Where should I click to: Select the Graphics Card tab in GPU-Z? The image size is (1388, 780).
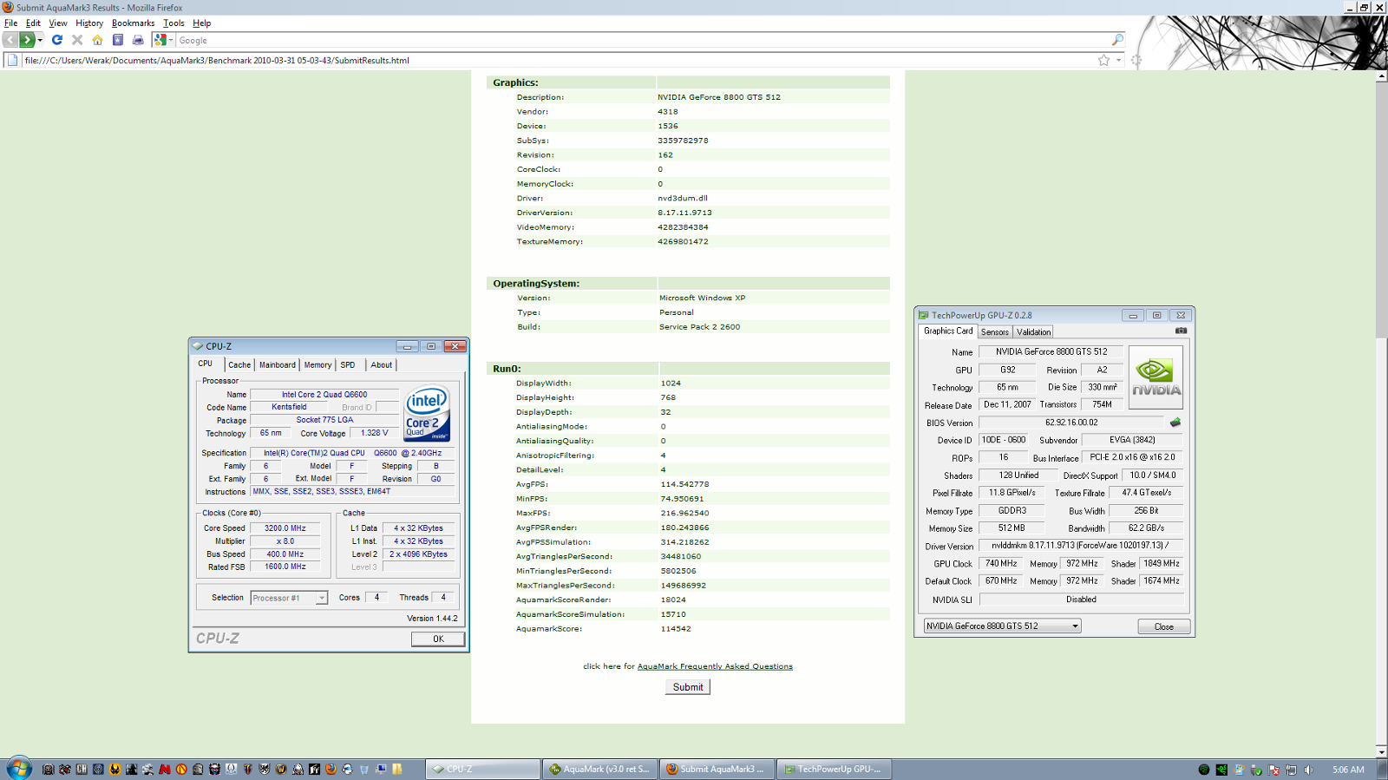coord(948,331)
